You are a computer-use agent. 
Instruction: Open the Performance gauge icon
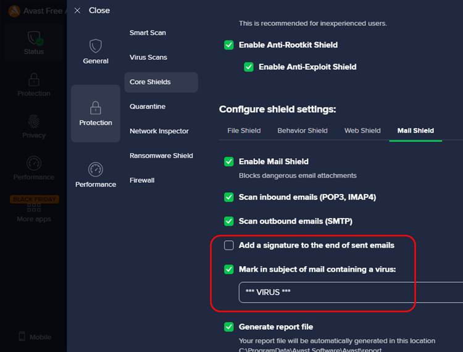click(x=96, y=170)
